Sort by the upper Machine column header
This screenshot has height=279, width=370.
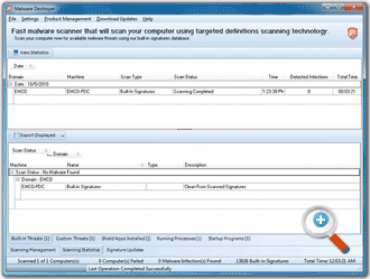75,77
